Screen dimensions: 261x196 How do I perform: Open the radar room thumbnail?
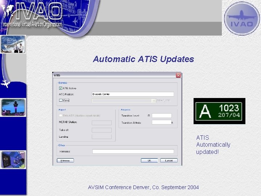(13, 160)
